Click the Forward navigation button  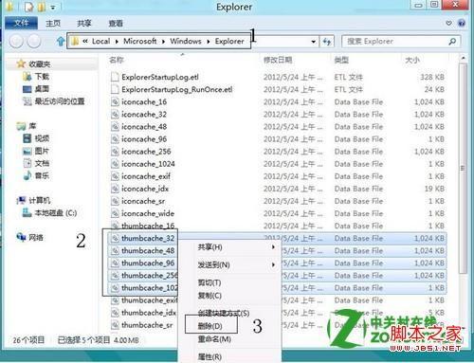click(x=34, y=41)
